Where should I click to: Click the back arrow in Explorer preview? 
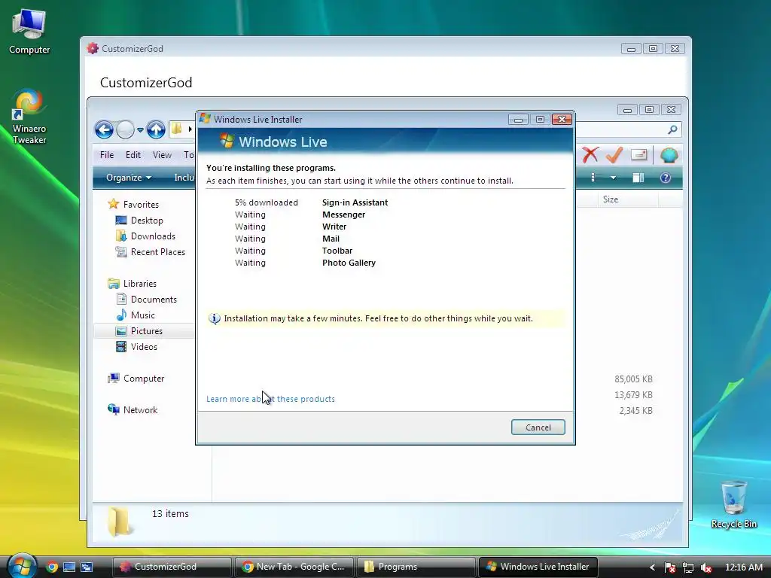pyautogui.click(x=104, y=129)
